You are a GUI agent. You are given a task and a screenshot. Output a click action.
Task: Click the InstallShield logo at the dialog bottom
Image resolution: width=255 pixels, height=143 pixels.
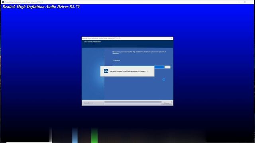tap(88, 103)
